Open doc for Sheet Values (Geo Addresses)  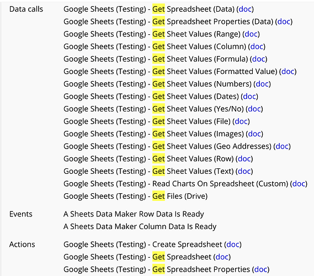point(282,146)
